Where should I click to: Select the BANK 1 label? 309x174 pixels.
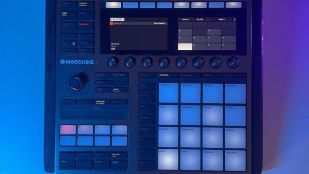click(x=222, y=19)
